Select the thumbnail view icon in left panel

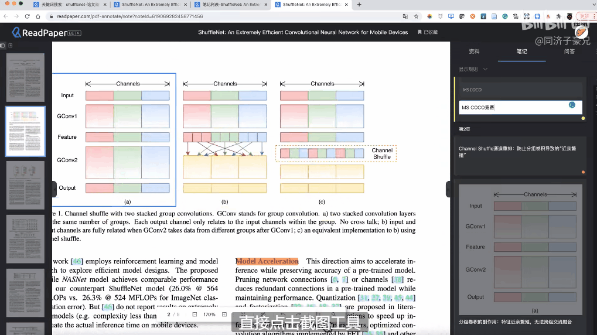click(3, 46)
